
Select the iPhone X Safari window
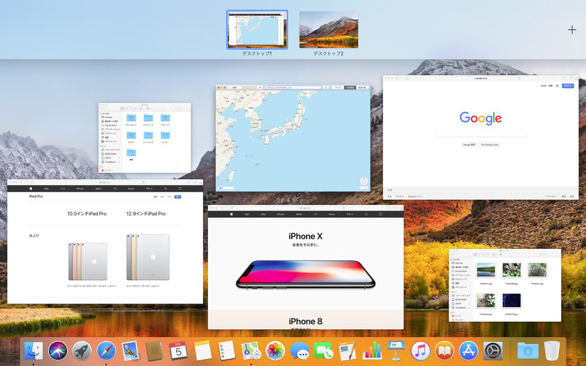[x=306, y=267]
